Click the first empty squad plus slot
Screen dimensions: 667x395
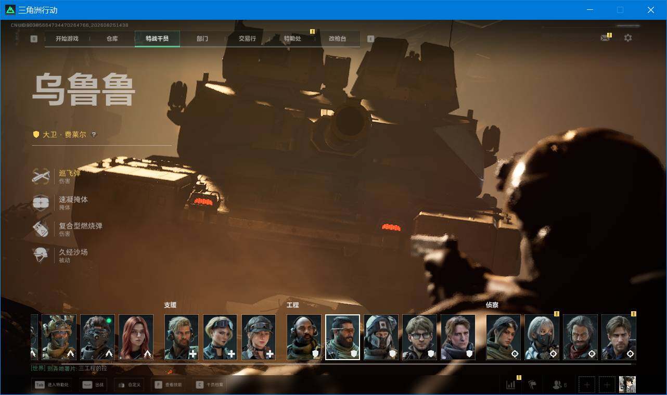click(x=587, y=385)
